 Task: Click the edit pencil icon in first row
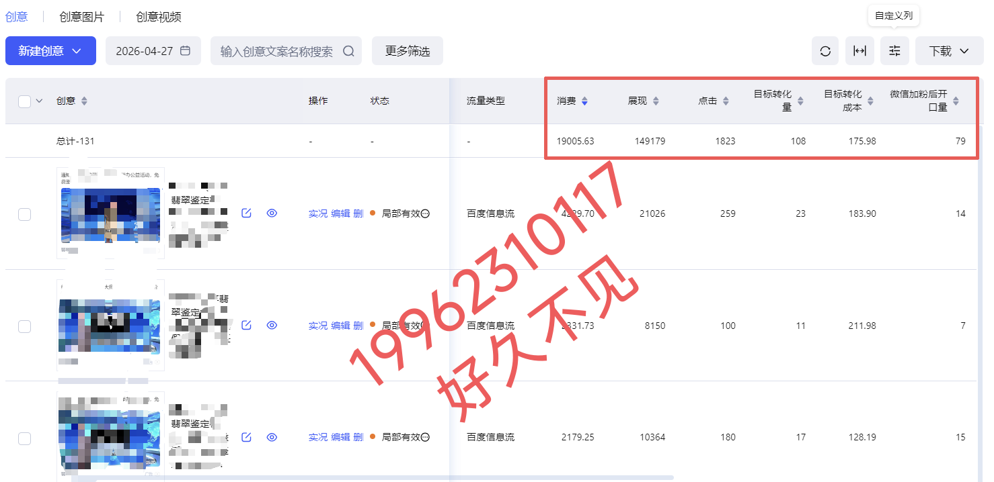[x=246, y=213]
